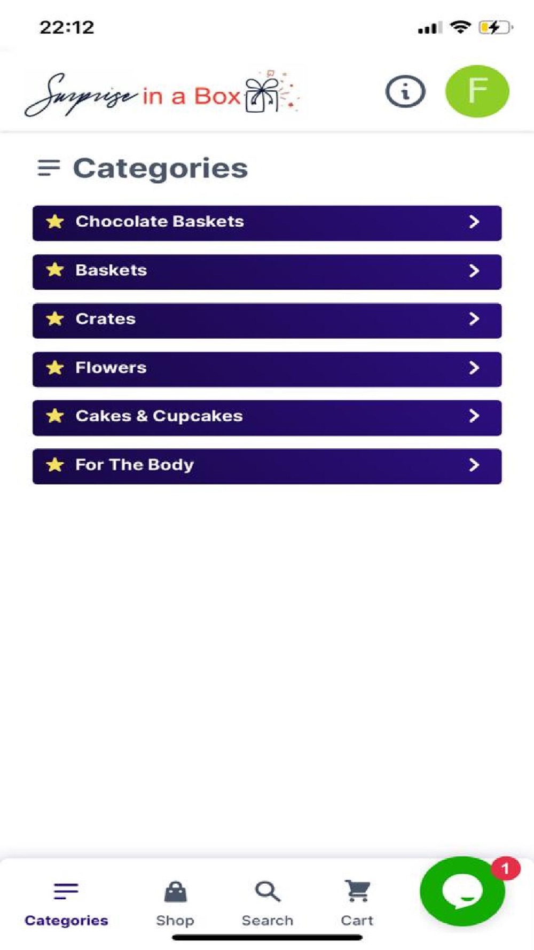Tap the star beside Chocolate Baskets

click(x=55, y=222)
